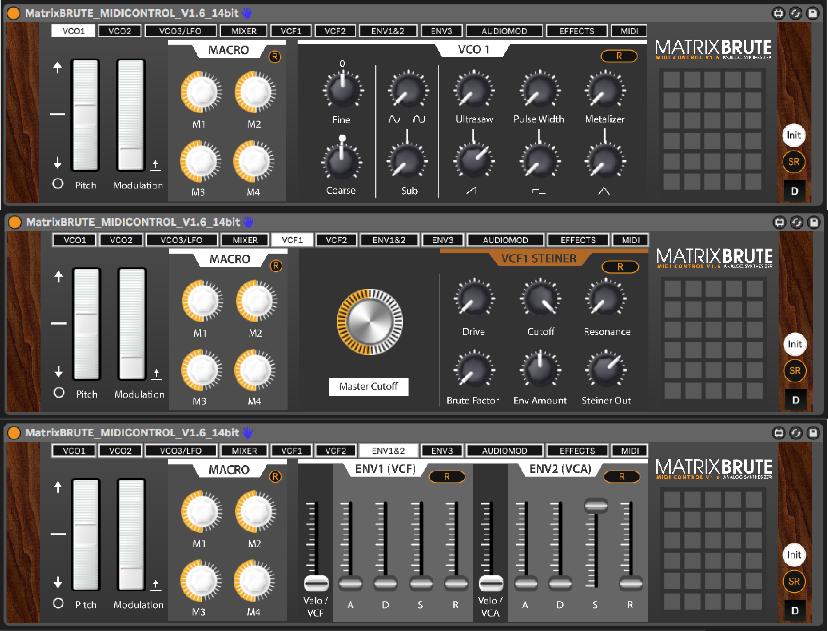
Task: Click the modulation latch arrow in bottom device
Action: (156, 585)
